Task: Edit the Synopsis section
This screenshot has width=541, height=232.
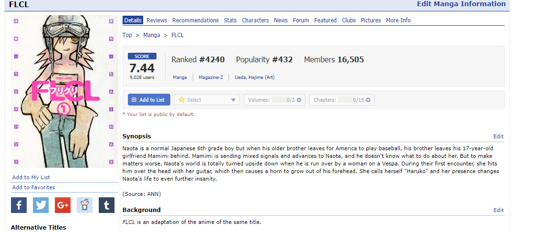Action: [499, 136]
